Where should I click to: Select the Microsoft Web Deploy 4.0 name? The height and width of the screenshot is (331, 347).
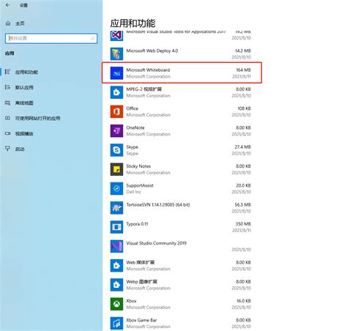click(x=152, y=51)
